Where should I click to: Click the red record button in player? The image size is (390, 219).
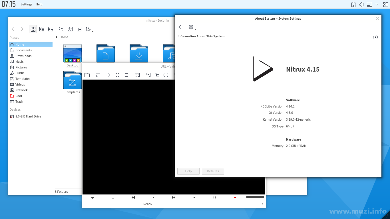click(235, 198)
